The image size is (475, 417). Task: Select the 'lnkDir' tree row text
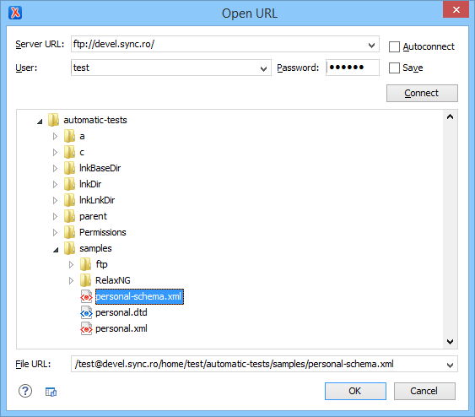point(90,184)
